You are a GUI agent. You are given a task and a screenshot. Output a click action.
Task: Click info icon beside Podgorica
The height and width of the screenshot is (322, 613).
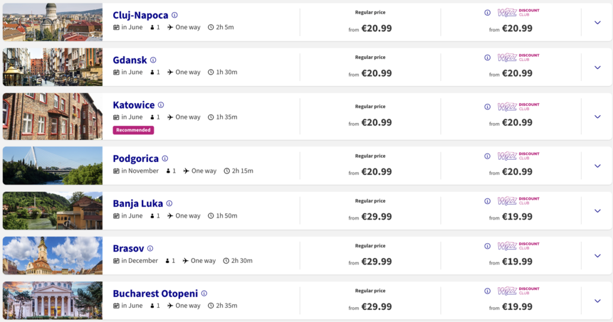pos(165,159)
